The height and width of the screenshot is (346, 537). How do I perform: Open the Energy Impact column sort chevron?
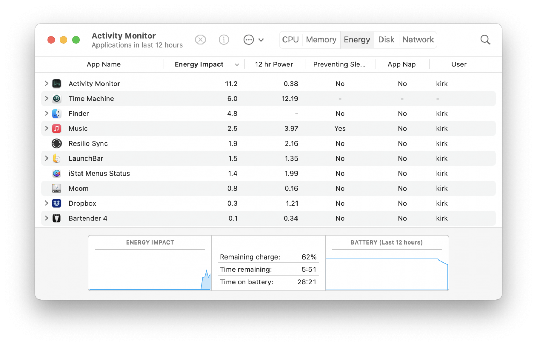point(237,64)
